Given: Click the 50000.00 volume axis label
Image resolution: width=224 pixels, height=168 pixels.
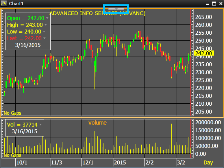Looking at the screenshot, I should click(x=207, y=146).
